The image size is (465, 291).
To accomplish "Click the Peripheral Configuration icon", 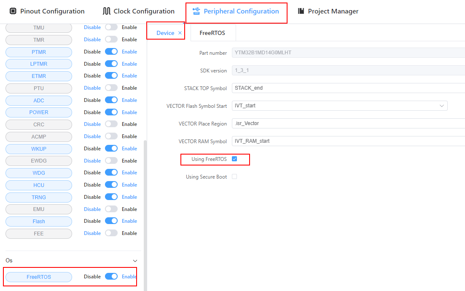I will pos(196,11).
